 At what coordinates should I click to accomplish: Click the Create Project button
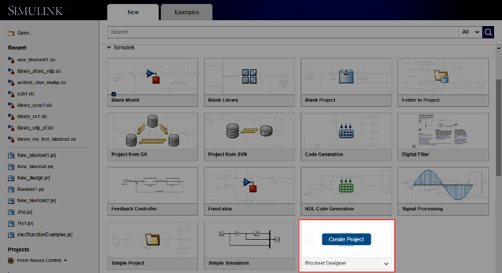pyautogui.click(x=346, y=239)
